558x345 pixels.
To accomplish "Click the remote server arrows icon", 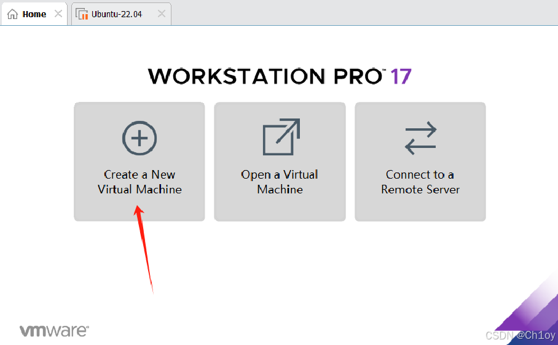I will (420, 138).
